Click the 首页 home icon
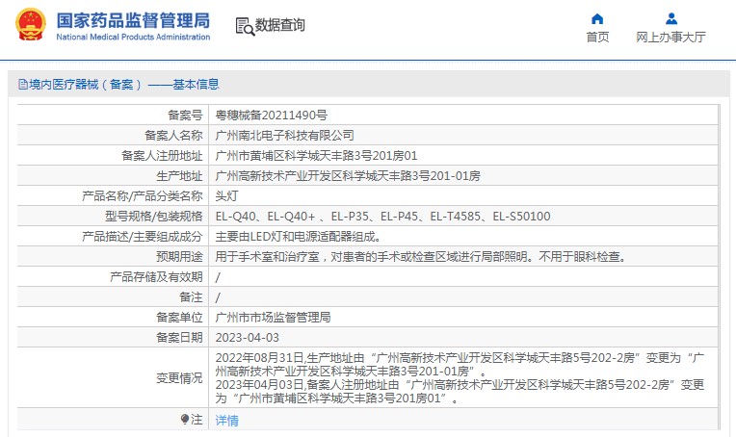Image resolution: width=736 pixels, height=437 pixels. (597, 18)
